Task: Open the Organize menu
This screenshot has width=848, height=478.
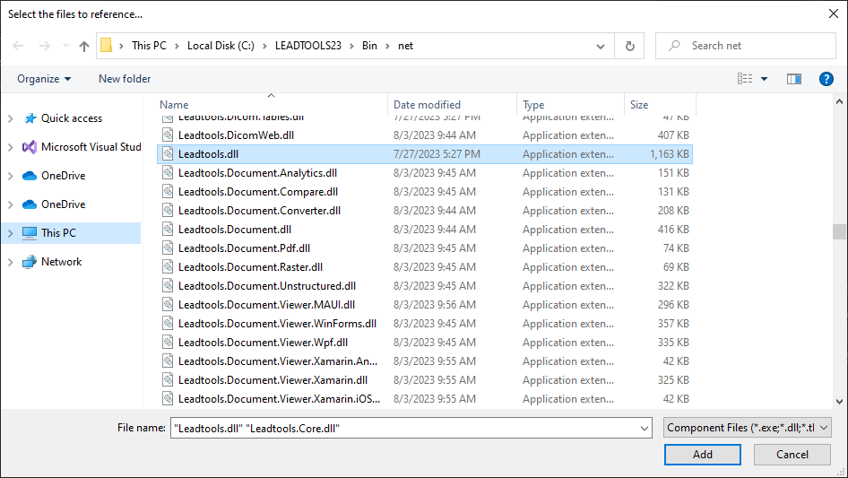Action: [44, 79]
